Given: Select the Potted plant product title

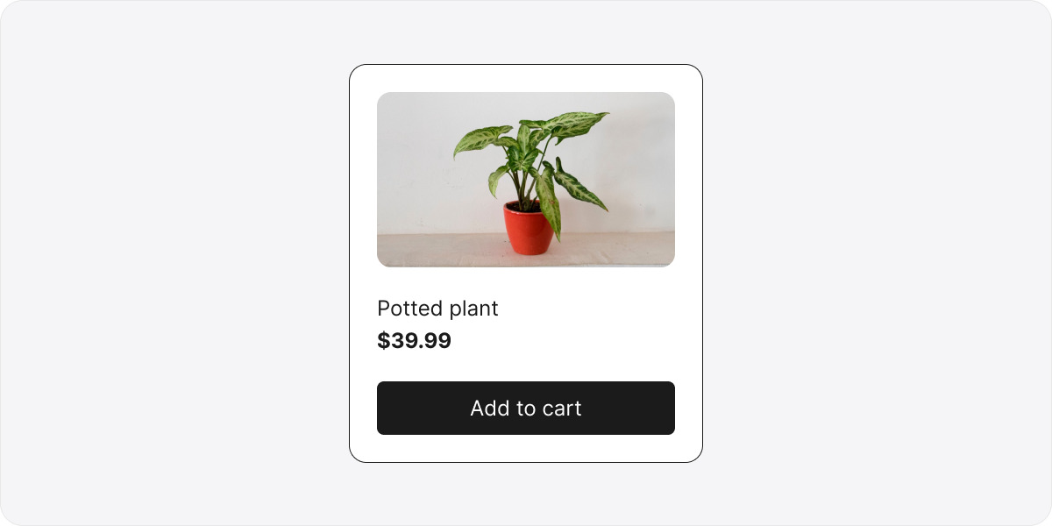Looking at the screenshot, I should [x=437, y=309].
